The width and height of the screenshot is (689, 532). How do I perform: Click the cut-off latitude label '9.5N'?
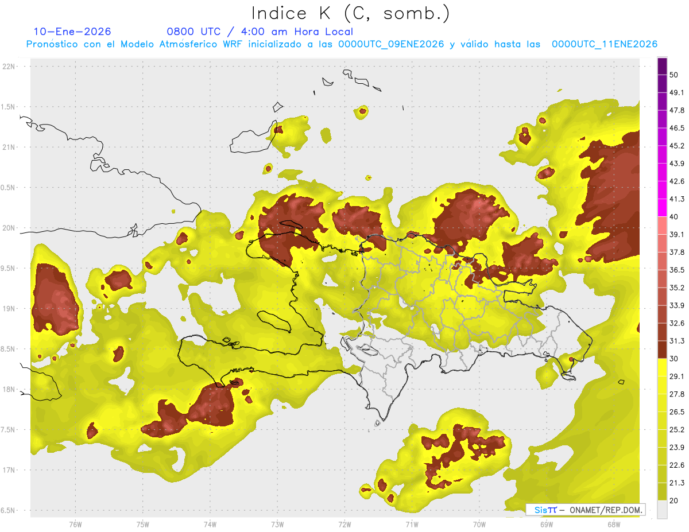[7, 269]
